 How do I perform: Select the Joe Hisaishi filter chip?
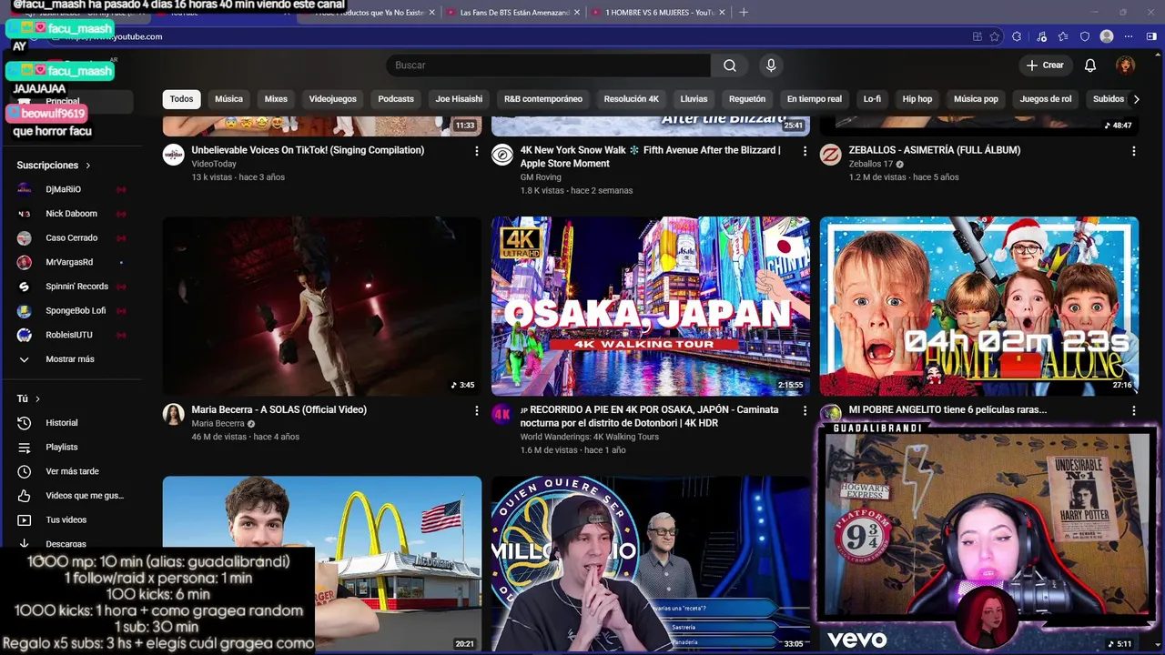(x=459, y=99)
